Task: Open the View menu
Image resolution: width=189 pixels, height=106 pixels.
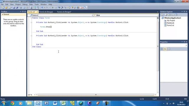Action: pyautogui.click(x=12, y=4)
